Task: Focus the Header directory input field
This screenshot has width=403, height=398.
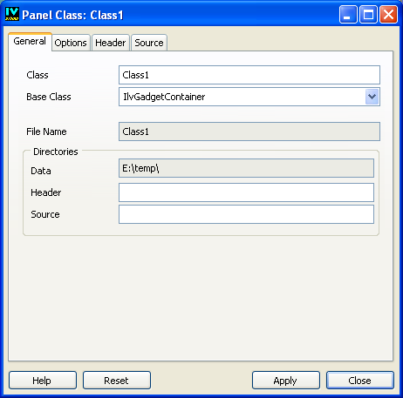Action: (x=246, y=192)
